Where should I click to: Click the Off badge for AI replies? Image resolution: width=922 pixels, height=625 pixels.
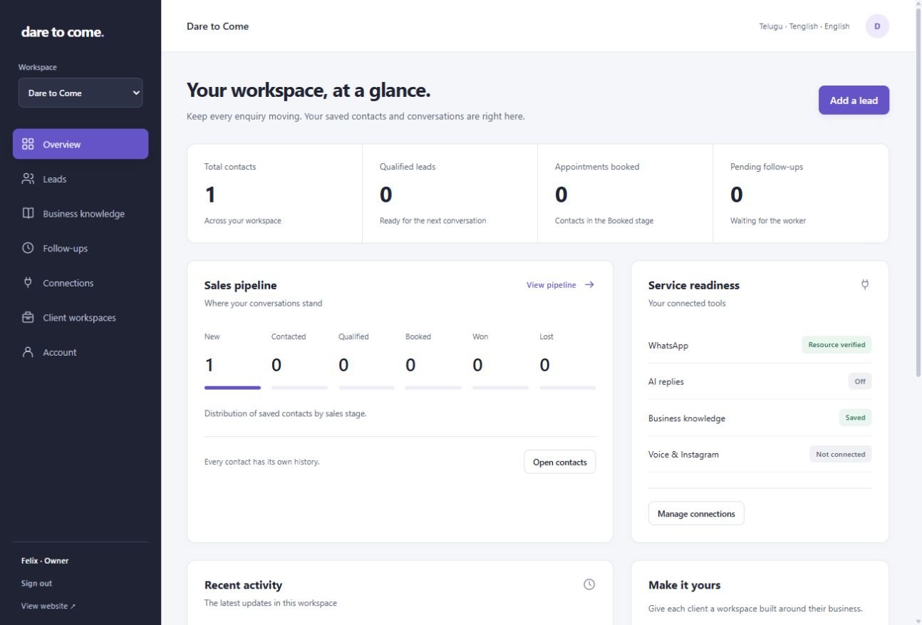coord(860,381)
